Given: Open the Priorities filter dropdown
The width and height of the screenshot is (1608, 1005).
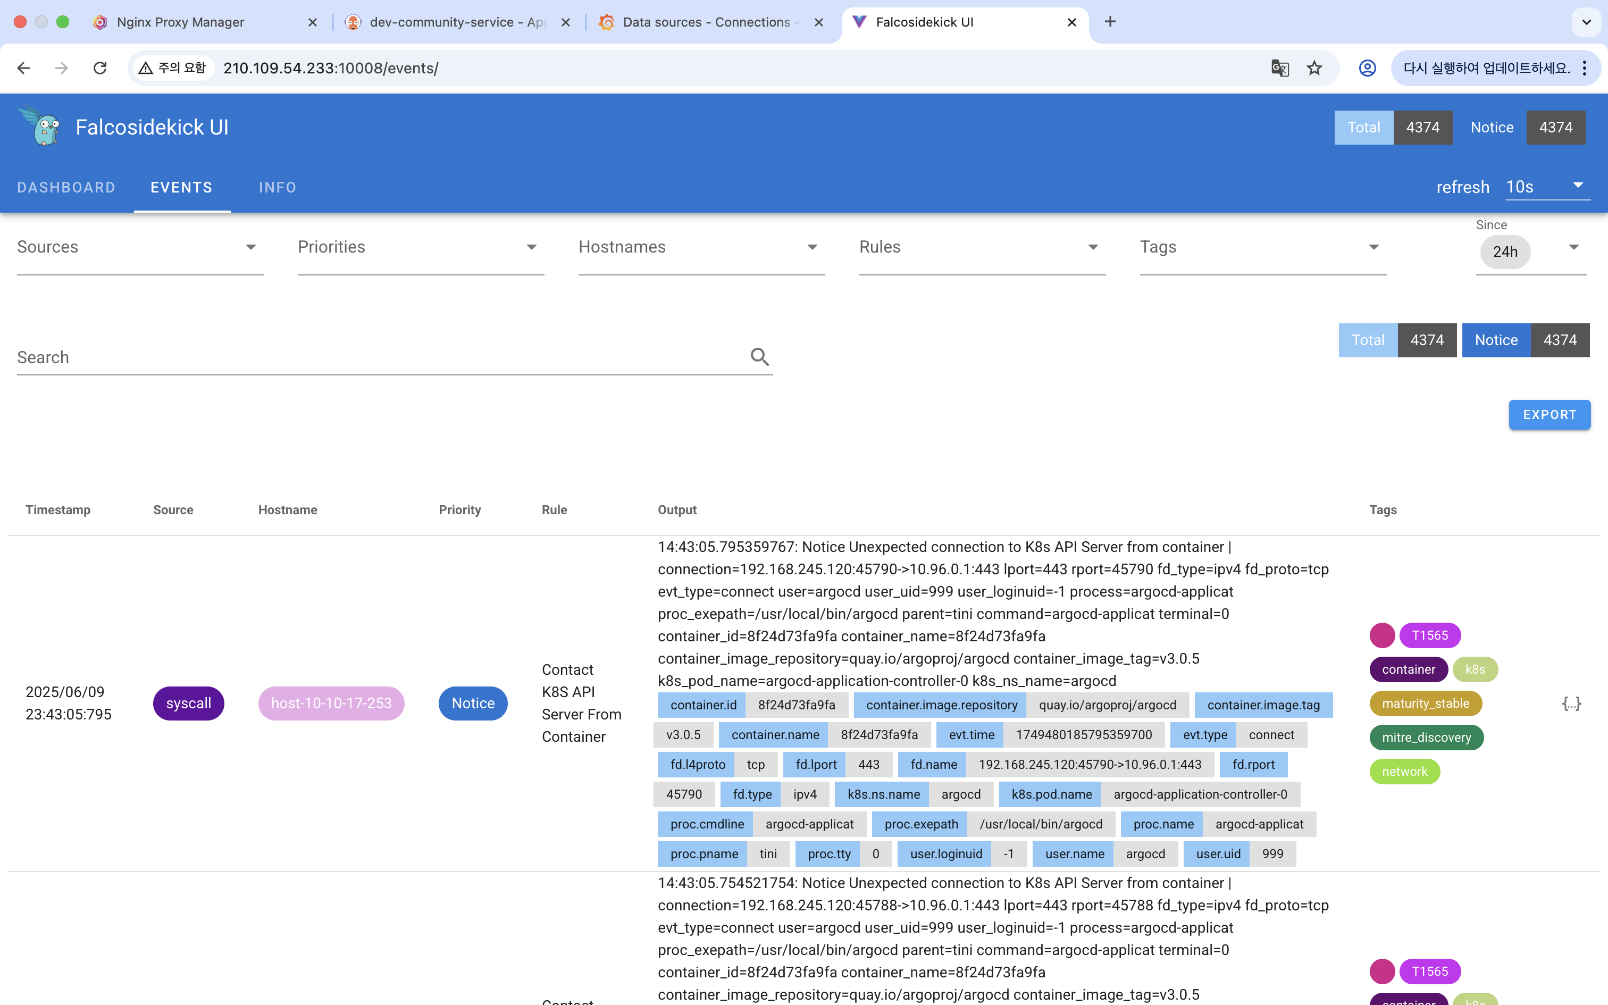Looking at the screenshot, I should [x=420, y=247].
